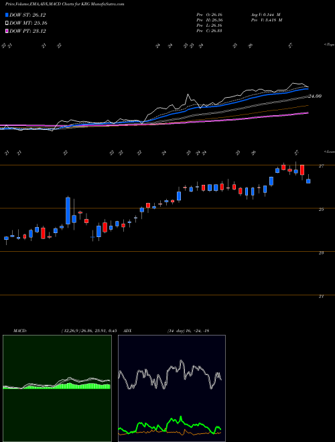Click the MACD '(12,26,9) 26.36, 25.91, 0.45' values
335x442 pixels.
pos(89,331)
